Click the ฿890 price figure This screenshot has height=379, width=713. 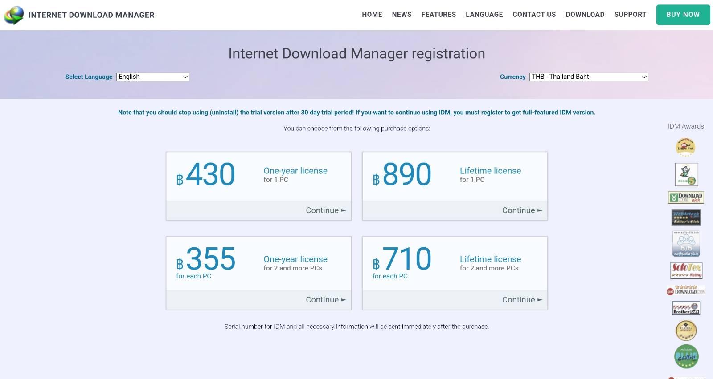coord(402,174)
